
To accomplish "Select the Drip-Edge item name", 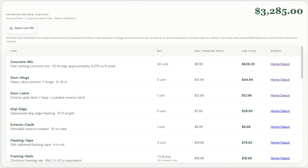I will click(x=19, y=109).
